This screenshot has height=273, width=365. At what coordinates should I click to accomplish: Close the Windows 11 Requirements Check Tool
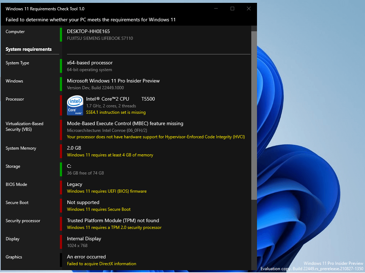point(248,9)
